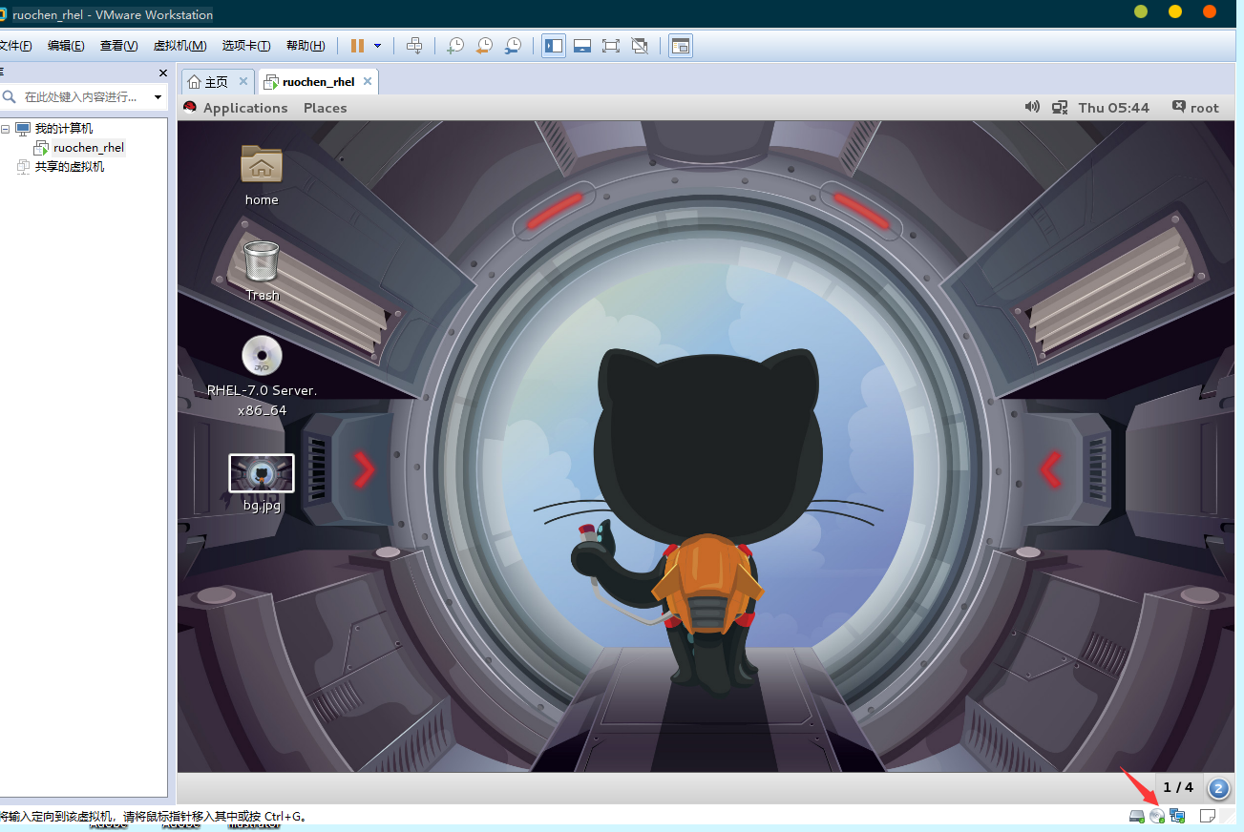Focus the library search input field
The width and height of the screenshot is (1244, 832).
pyautogui.click(x=81, y=97)
